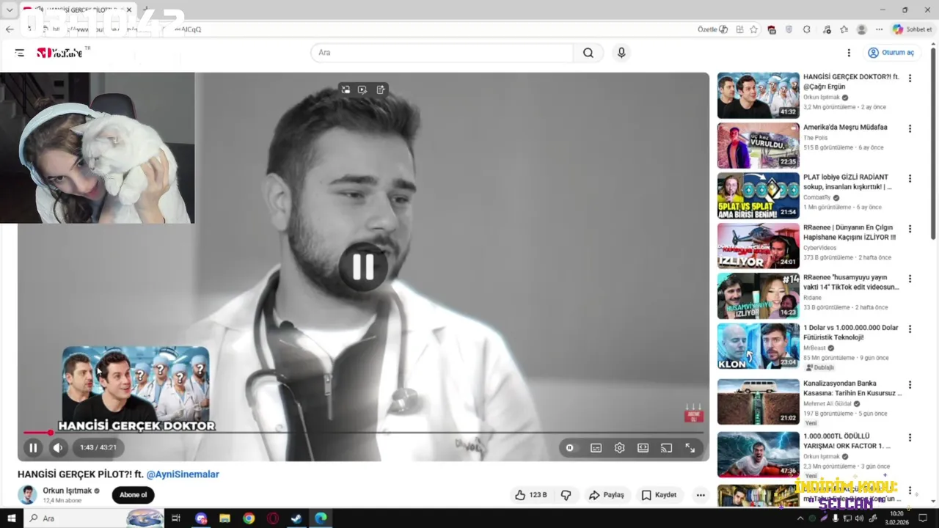Open options menu for 1 Dolar vs 1.000.000.000 video
Viewport: 939px width, 528px height.
[910, 329]
